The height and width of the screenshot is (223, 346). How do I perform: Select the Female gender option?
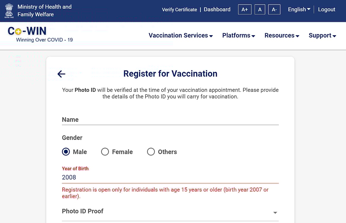[105, 152]
